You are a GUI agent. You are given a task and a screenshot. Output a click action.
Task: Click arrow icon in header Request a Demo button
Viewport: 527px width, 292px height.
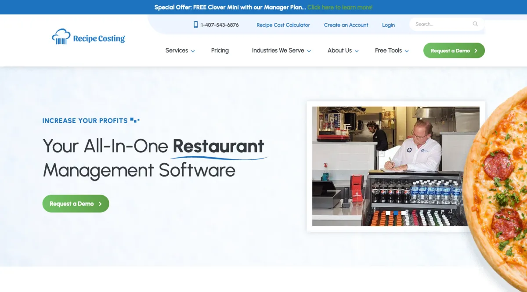(x=476, y=50)
